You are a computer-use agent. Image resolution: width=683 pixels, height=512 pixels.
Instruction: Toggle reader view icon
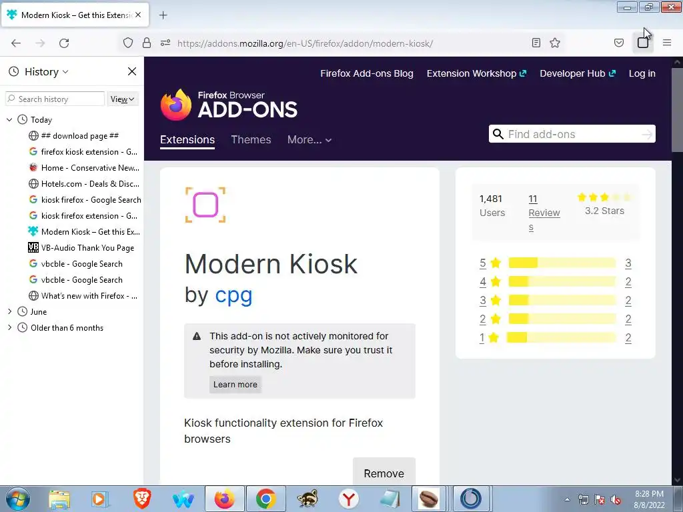click(536, 43)
